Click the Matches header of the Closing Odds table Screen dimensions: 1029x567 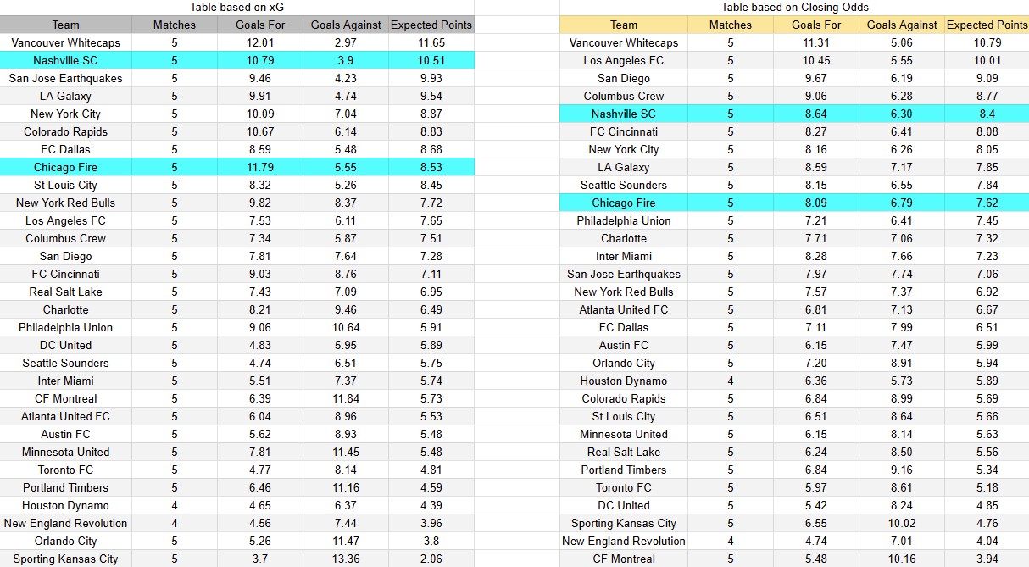point(731,25)
